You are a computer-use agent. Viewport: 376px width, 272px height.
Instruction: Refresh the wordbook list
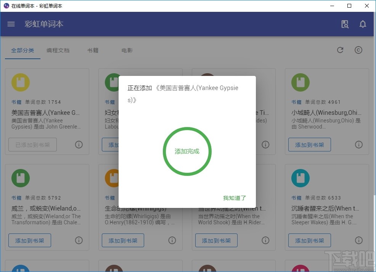pos(340,50)
